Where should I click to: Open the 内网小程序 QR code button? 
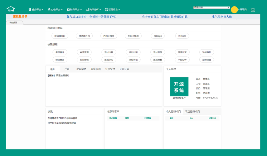pyautogui.click(x=109, y=36)
